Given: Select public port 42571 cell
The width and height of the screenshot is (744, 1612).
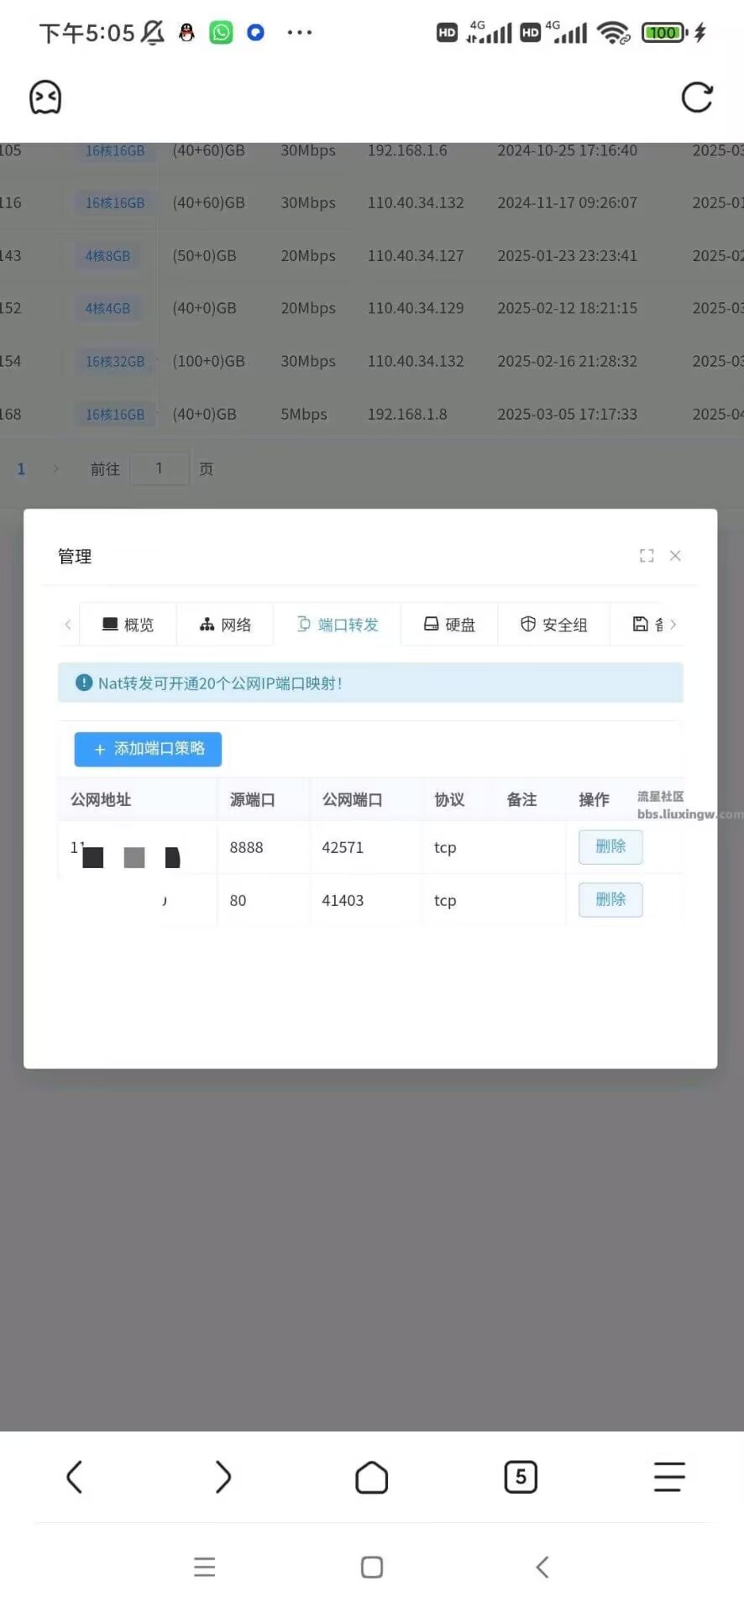Looking at the screenshot, I should click(x=343, y=848).
